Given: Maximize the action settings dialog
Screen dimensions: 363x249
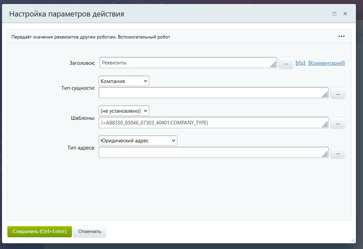Looking at the screenshot, I should point(334,14).
